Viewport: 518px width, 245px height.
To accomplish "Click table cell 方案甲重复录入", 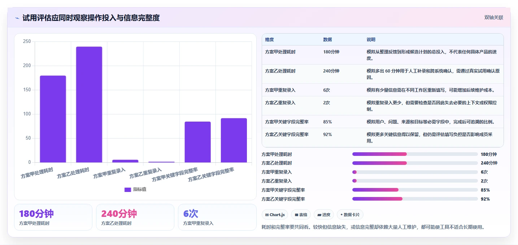I will (x=280, y=90).
